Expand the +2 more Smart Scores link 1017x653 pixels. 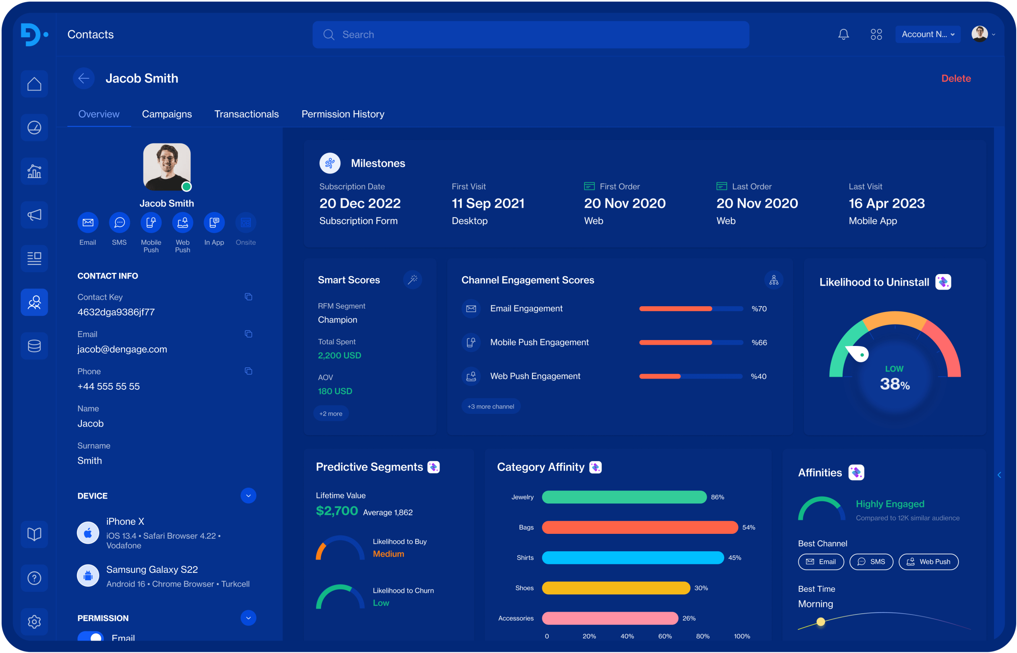click(331, 413)
